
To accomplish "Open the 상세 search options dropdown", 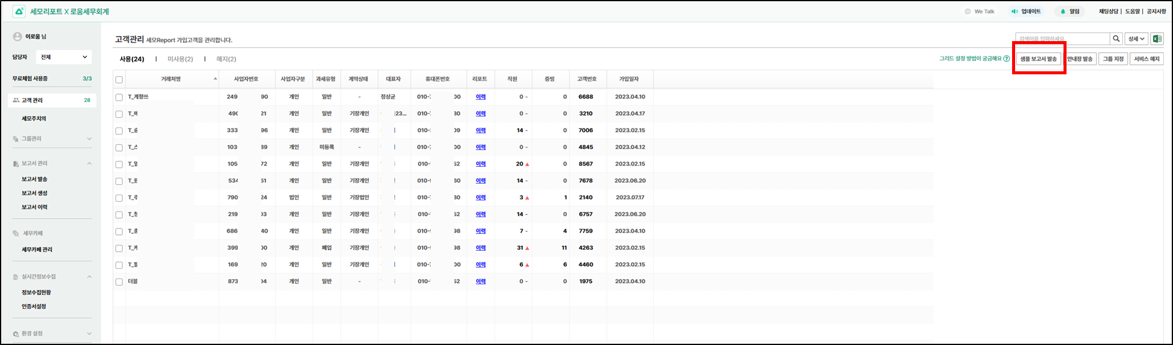I will [x=1136, y=39].
